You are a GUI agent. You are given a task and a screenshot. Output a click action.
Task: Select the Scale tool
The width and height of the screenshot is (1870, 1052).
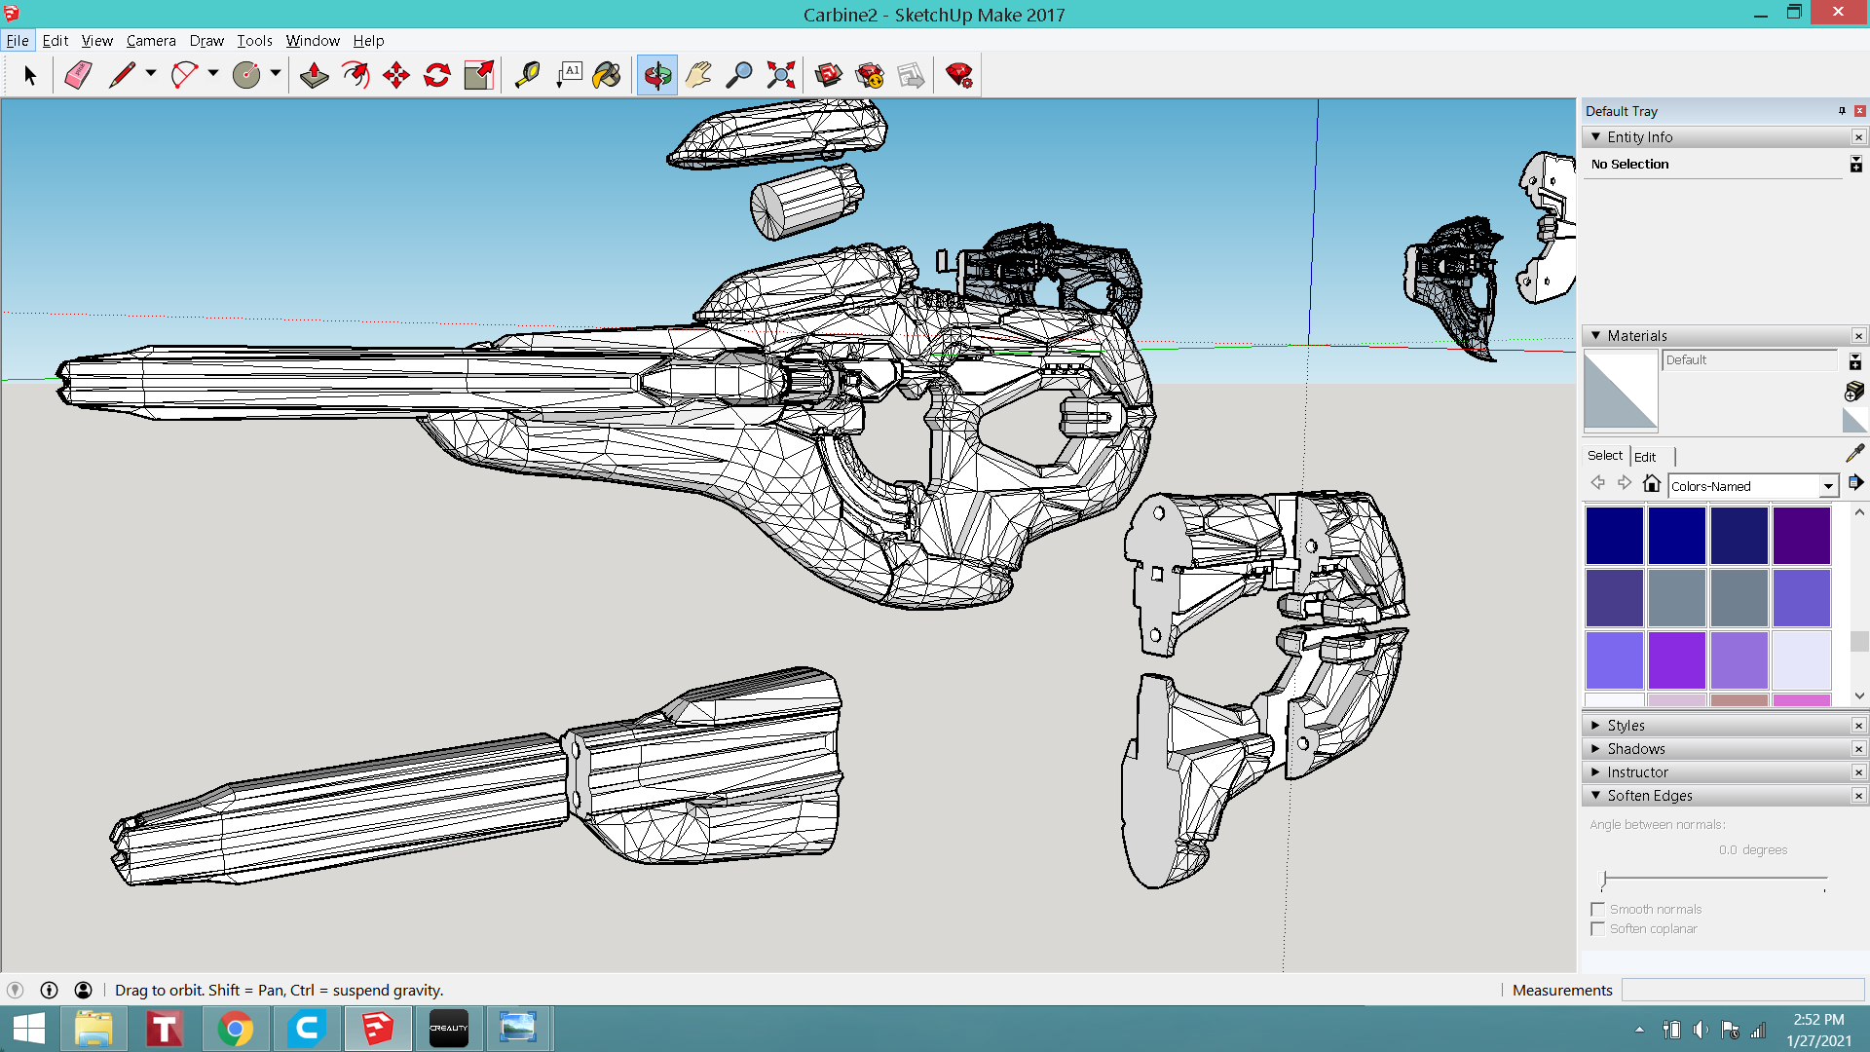click(478, 75)
